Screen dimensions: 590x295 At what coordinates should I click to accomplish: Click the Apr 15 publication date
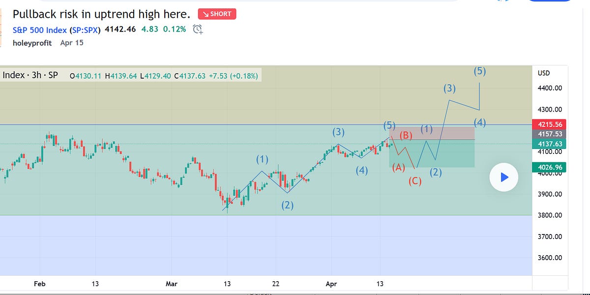pyautogui.click(x=71, y=43)
